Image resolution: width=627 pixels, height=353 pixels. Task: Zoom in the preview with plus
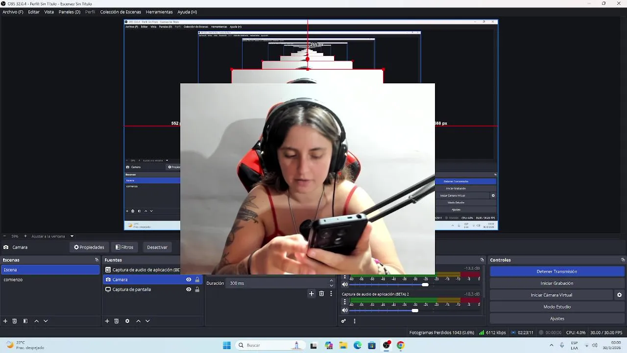[25, 236]
